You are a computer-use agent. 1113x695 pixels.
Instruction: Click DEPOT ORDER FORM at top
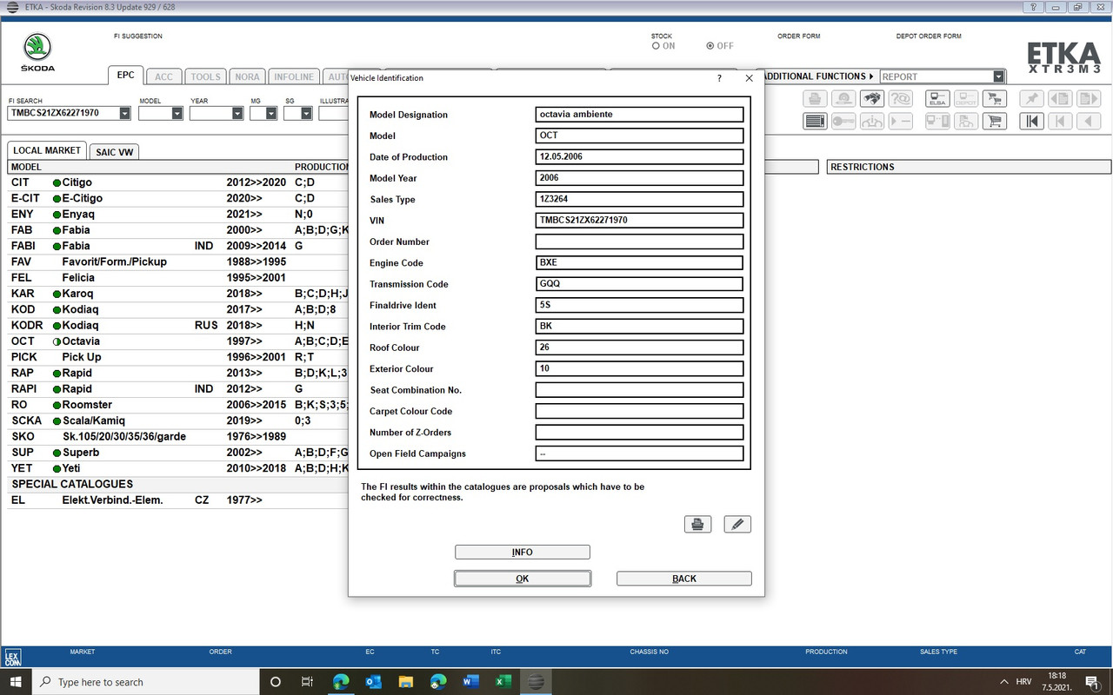coord(929,36)
